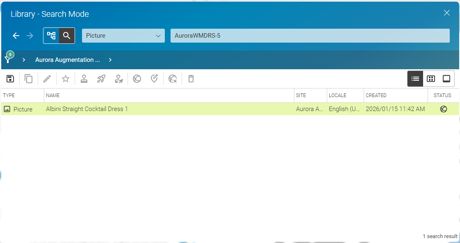The height and width of the screenshot is (243, 460).
Task: Switch to thumbnail grid view
Action: tap(431, 79)
